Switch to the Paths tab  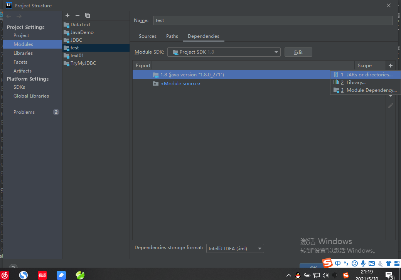point(172,36)
